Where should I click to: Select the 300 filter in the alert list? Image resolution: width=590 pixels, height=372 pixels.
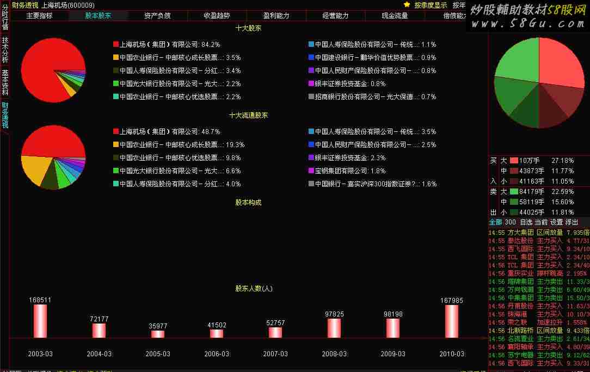tap(510, 222)
